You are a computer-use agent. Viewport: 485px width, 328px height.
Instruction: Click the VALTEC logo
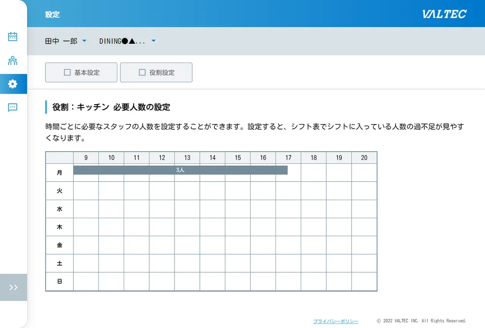coord(444,14)
